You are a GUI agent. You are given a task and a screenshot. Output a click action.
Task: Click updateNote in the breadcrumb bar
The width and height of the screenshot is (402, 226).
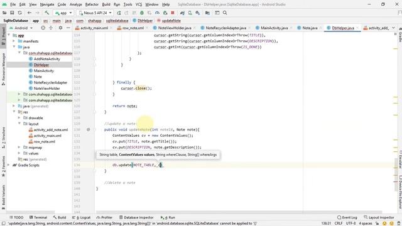click(x=169, y=21)
